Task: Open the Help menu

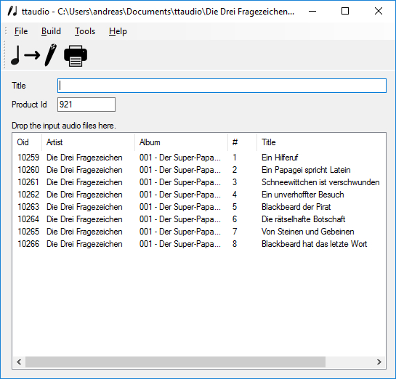Action: (118, 31)
